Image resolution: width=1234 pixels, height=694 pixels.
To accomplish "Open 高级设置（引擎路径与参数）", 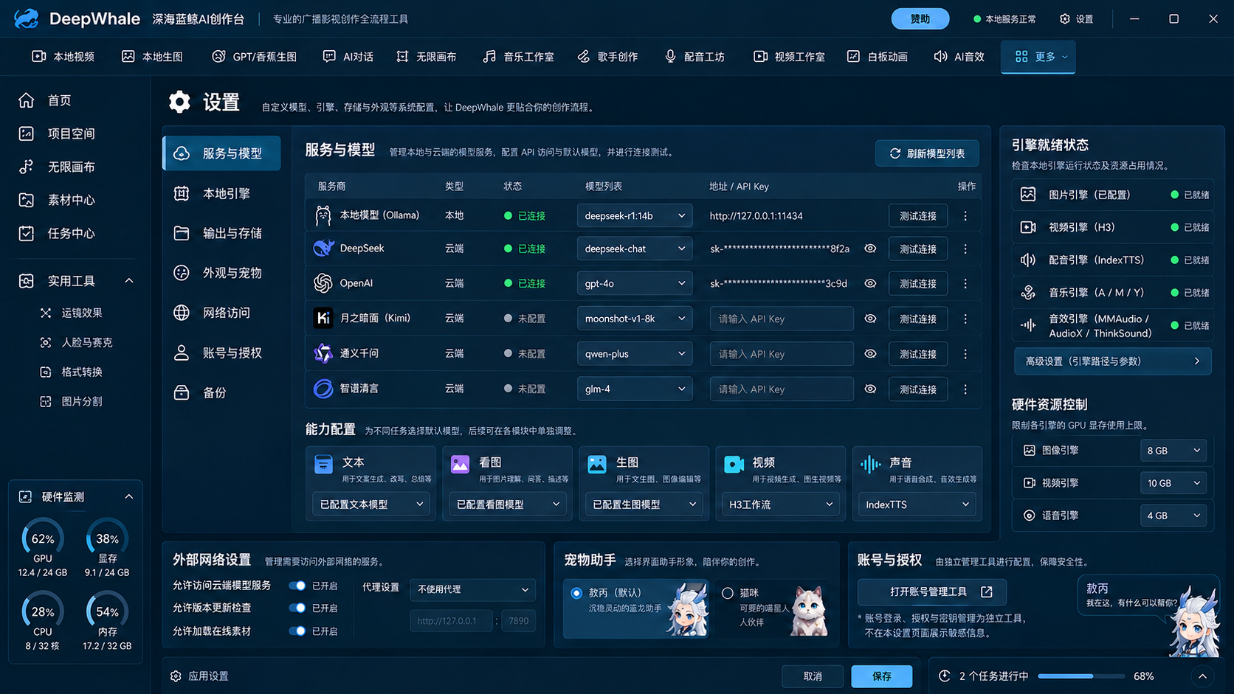I will coord(1113,361).
